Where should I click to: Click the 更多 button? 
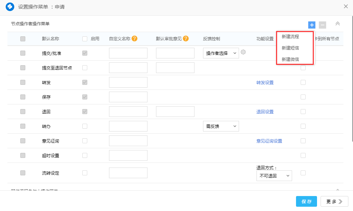click(x=334, y=201)
